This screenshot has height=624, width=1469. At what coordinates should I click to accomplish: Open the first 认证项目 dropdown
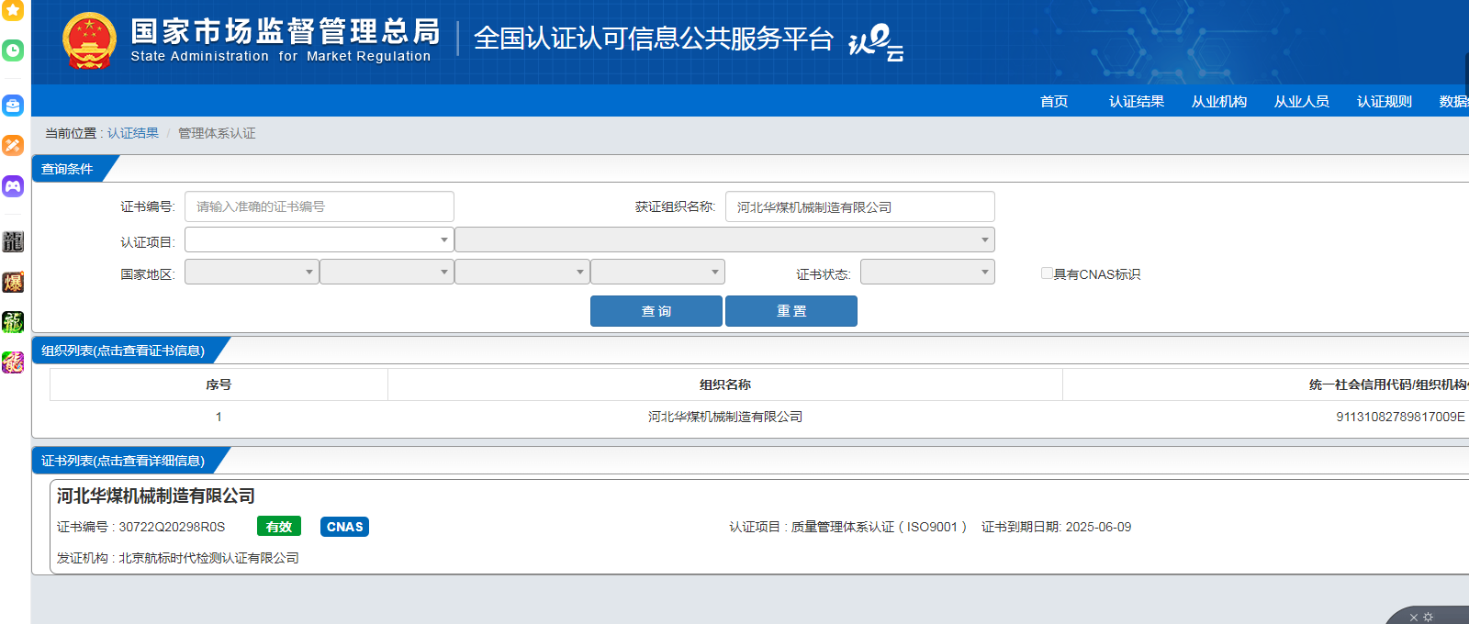pyautogui.click(x=320, y=240)
